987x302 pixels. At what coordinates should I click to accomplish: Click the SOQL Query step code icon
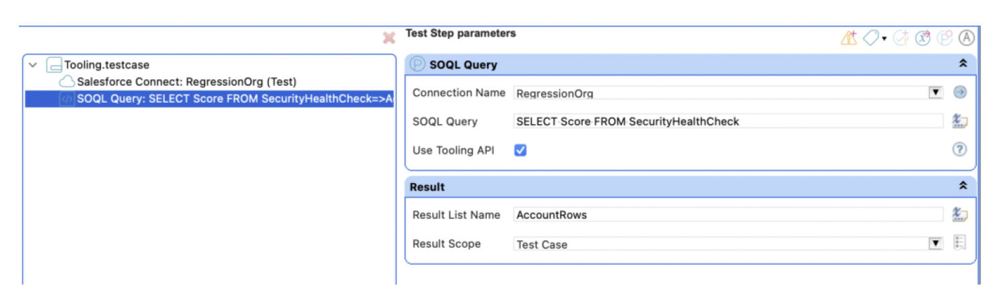click(67, 99)
